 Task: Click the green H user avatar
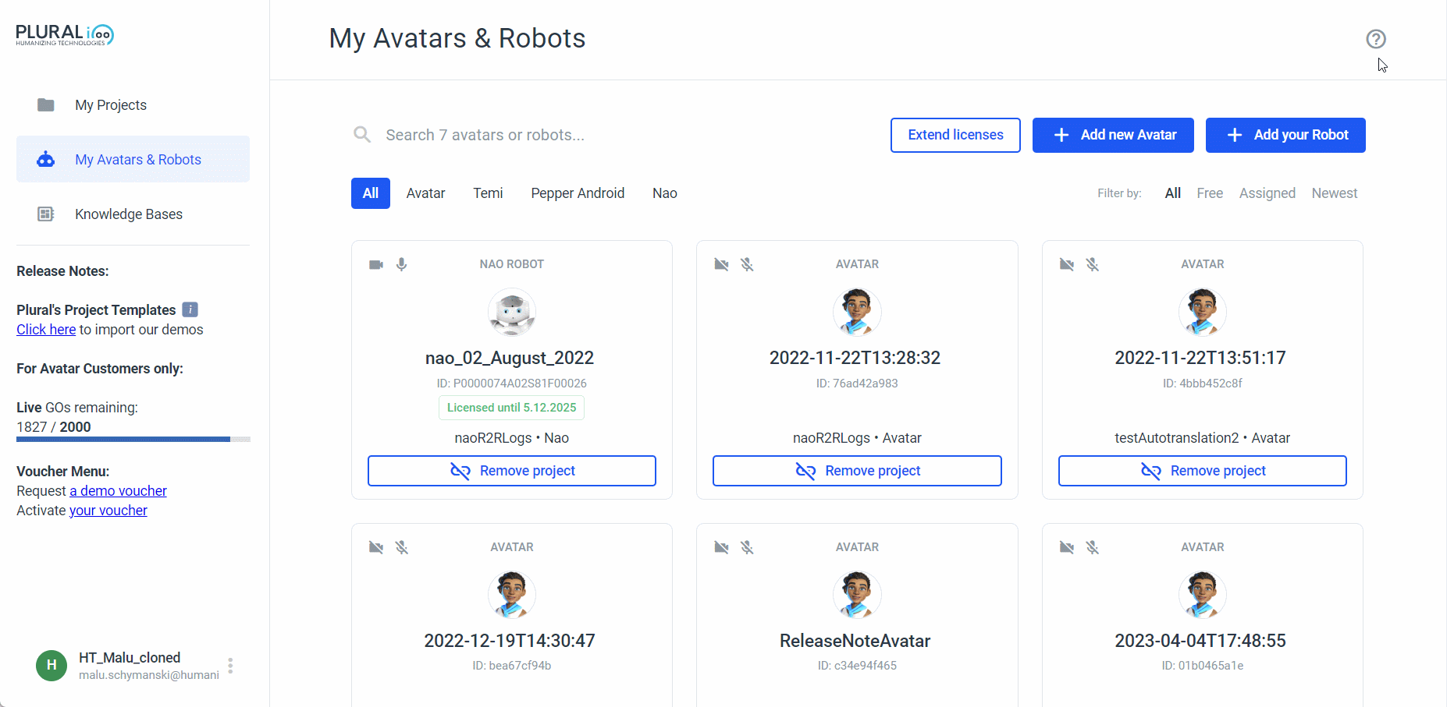52,665
